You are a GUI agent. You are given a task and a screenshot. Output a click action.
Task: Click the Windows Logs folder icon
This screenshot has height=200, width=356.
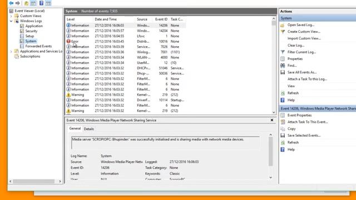pos(16,21)
